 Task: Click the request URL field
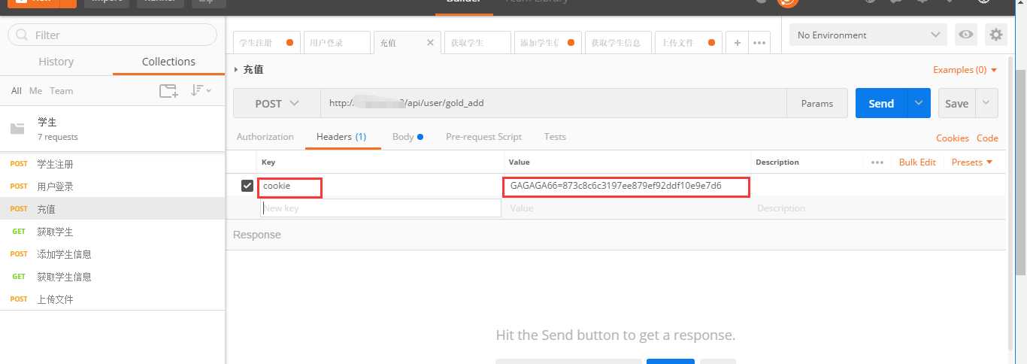click(554, 103)
